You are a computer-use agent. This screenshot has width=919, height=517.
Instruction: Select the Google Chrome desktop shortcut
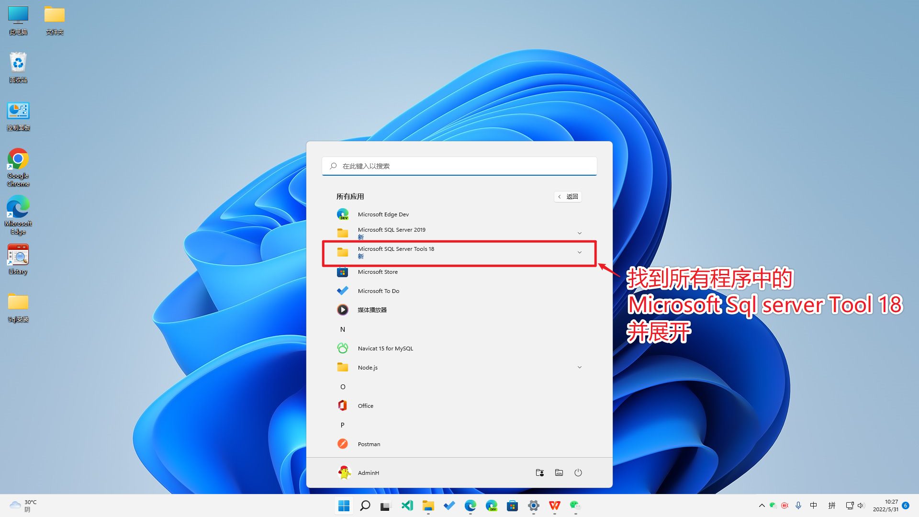click(x=18, y=167)
